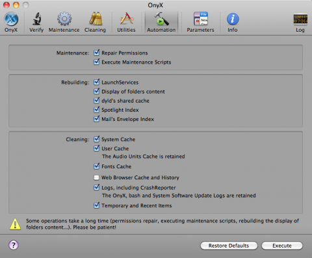This screenshot has height=258, width=312.
Task: Toggle LaunchServices rebuilding
Action: click(97, 82)
